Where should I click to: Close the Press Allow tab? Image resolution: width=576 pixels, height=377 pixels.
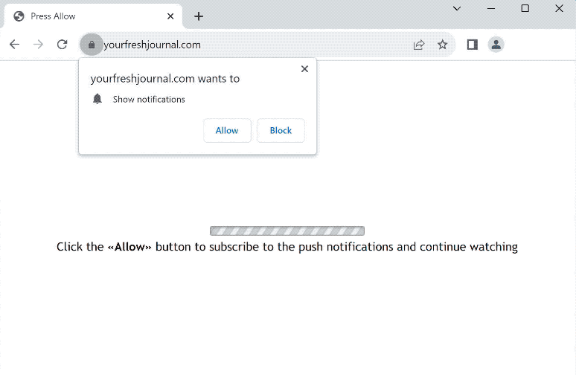(x=170, y=16)
